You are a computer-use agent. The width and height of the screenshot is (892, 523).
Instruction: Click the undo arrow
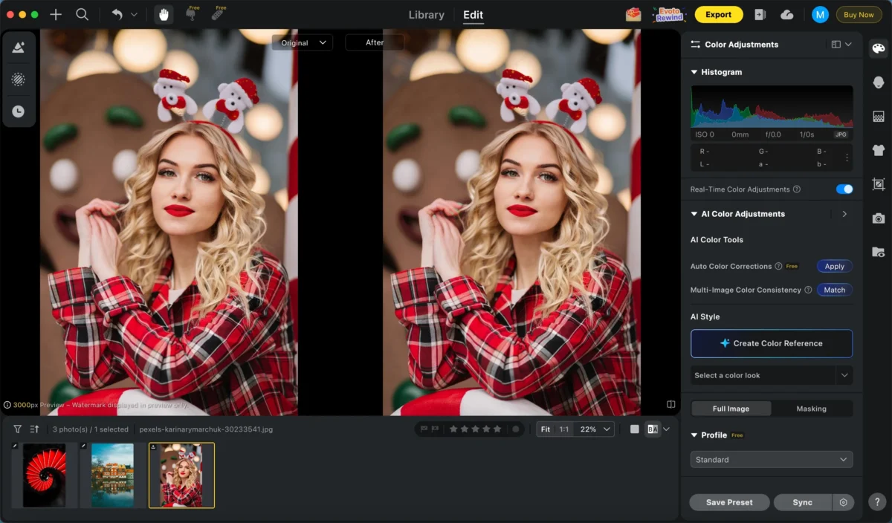click(x=117, y=15)
